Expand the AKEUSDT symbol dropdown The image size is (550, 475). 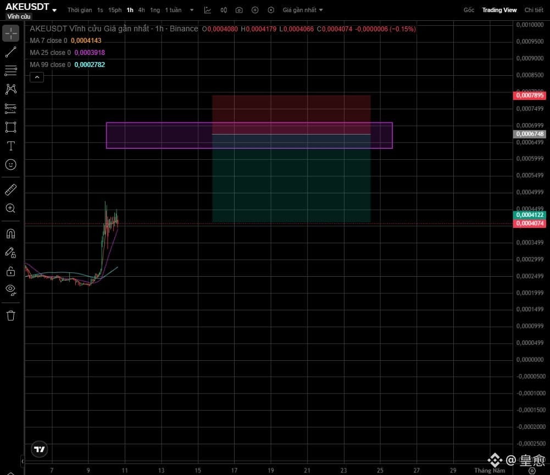coord(54,10)
